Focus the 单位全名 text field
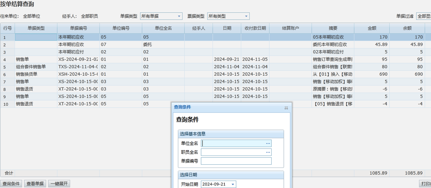431x188 pixels. (x=233, y=144)
